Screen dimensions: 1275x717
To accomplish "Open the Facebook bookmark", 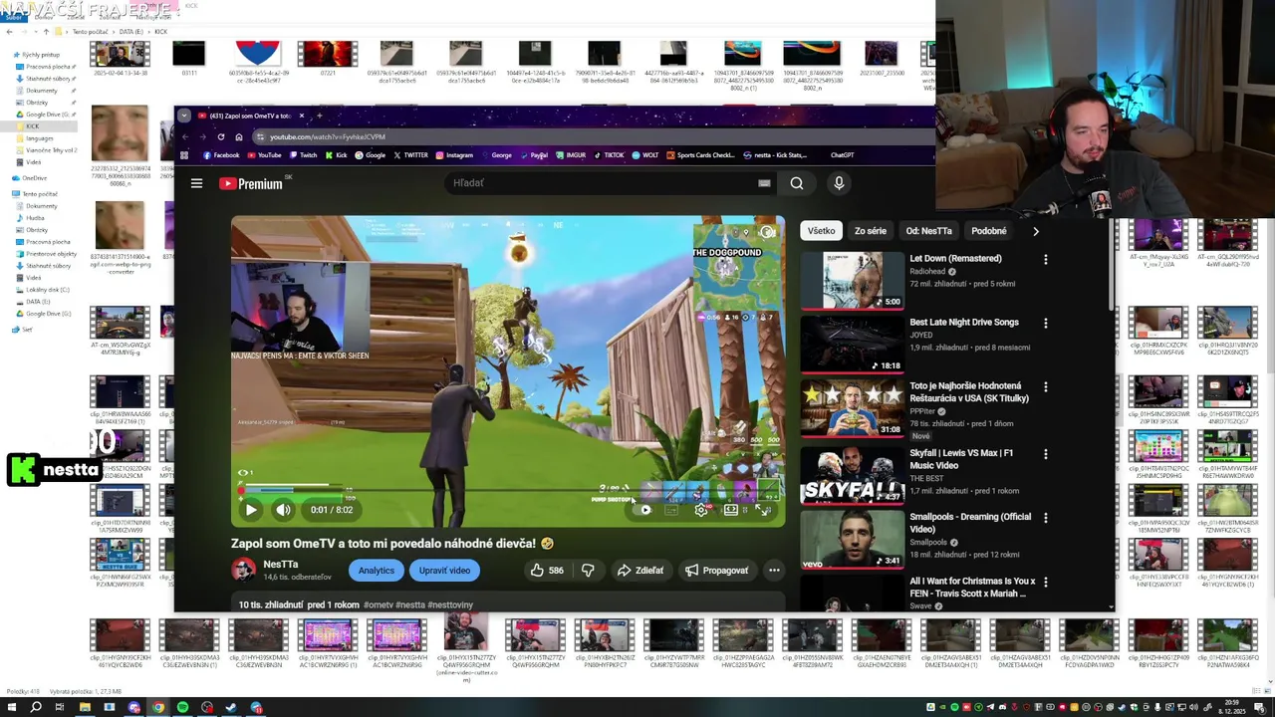I will pos(221,155).
